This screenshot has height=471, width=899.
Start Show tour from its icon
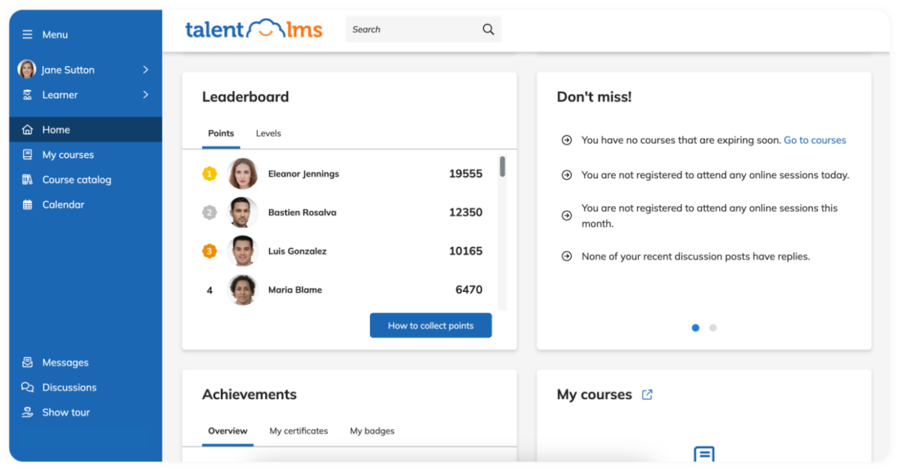pyautogui.click(x=26, y=412)
